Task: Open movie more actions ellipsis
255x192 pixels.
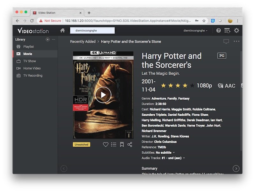Action: point(236,42)
